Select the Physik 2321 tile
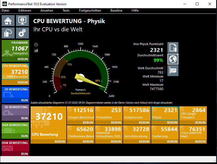Image resolution: width=217 pixels, height=164 pixels. 165,113
